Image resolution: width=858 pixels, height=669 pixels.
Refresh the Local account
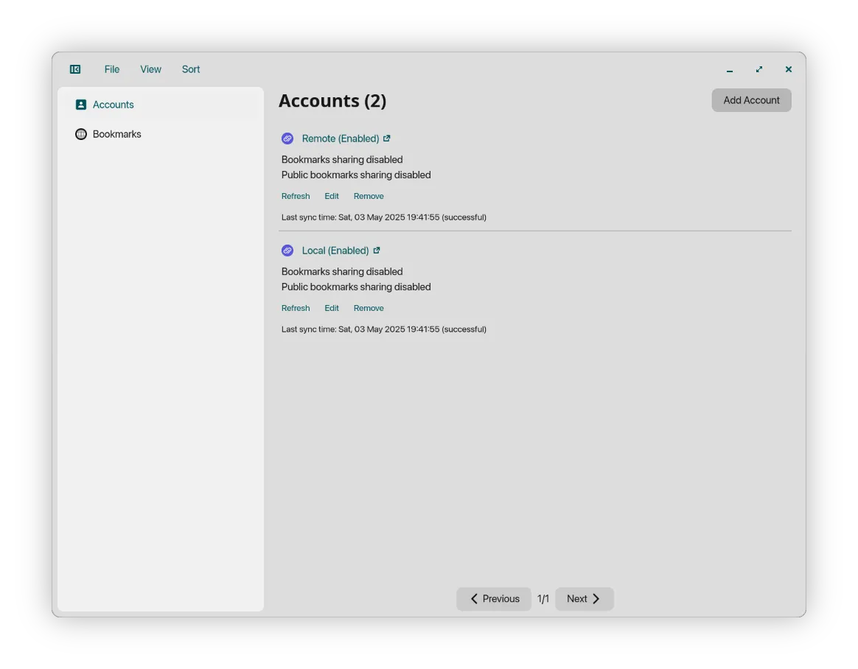point(296,308)
